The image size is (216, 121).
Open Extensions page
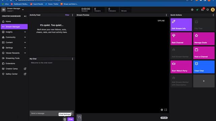pos(14,64)
